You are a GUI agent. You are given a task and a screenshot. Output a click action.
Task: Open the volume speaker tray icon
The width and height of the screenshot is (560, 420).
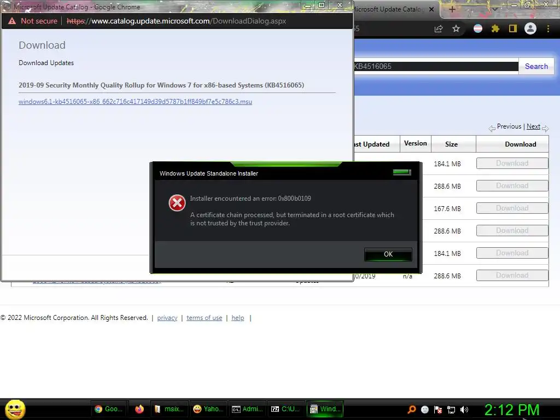pyautogui.click(x=464, y=410)
